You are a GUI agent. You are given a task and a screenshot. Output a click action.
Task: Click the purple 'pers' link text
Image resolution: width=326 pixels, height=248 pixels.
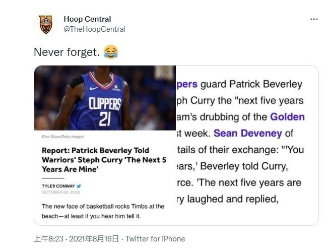tap(187, 84)
